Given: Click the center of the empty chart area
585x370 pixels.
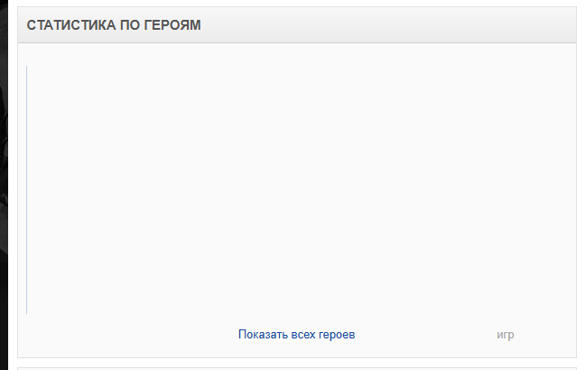Looking at the screenshot, I should click(298, 190).
